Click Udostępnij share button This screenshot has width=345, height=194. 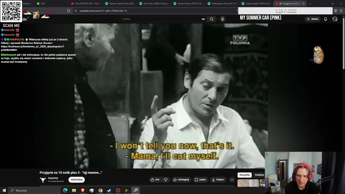[181, 180]
